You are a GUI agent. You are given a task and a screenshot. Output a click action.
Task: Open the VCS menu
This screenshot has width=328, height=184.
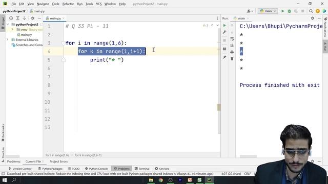(x=99, y=4)
